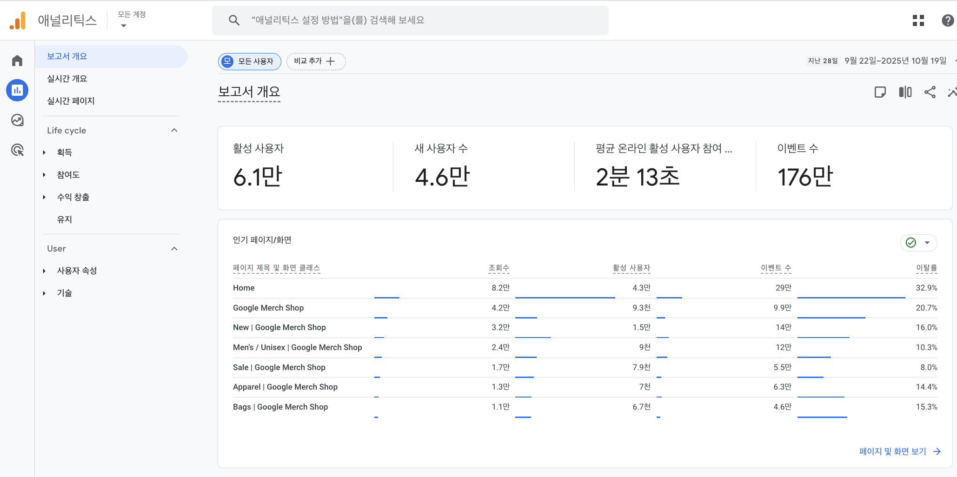Click the 활성 사용자 column header in table

(x=631, y=268)
